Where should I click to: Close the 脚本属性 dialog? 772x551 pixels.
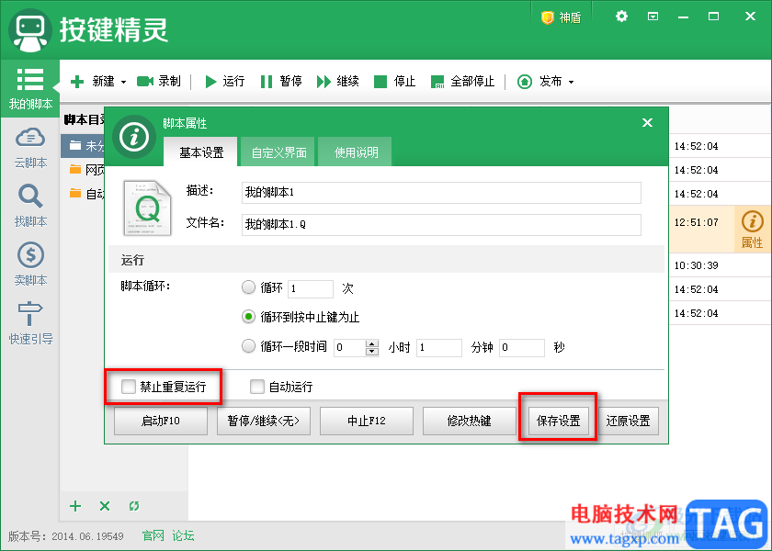(x=647, y=122)
